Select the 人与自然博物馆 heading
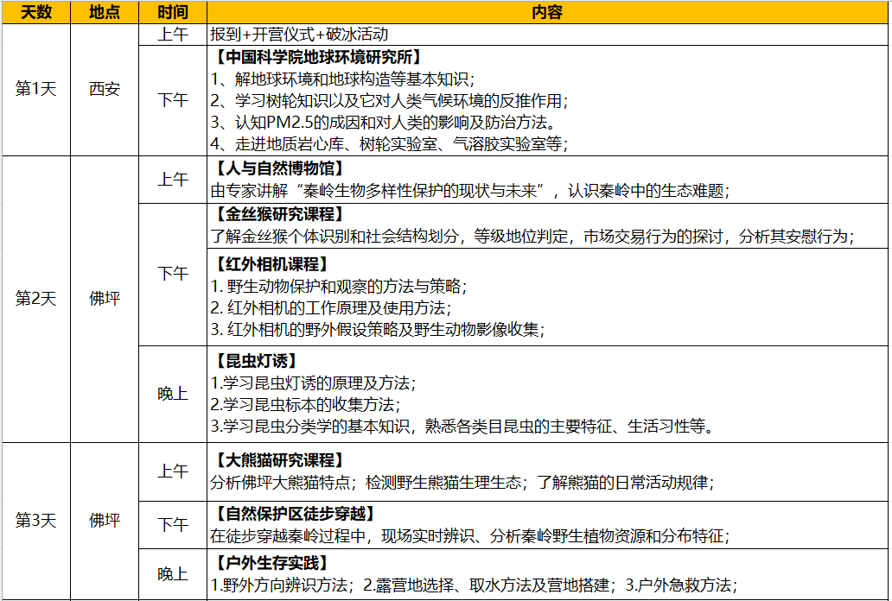 pos(278,168)
